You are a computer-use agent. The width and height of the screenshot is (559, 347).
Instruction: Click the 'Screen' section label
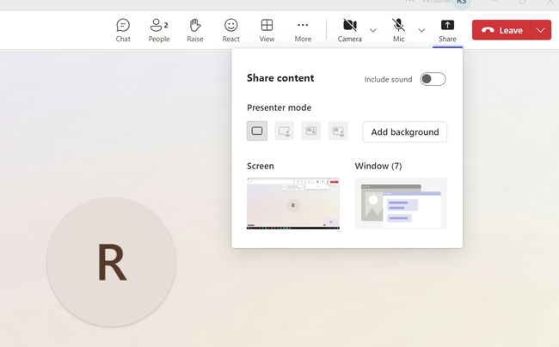pos(261,166)
